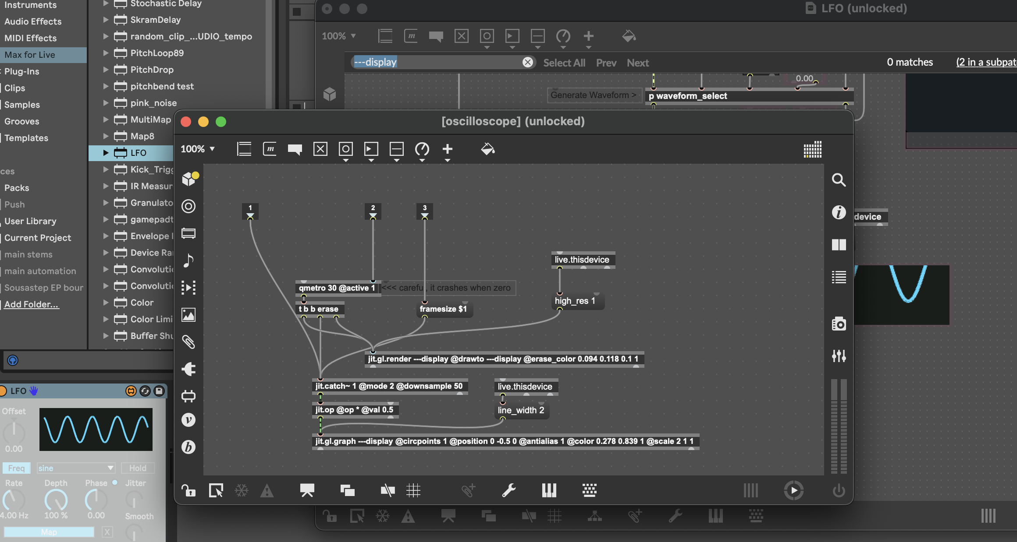Show calendar grid icon in oscilloscope

[812, 149]
